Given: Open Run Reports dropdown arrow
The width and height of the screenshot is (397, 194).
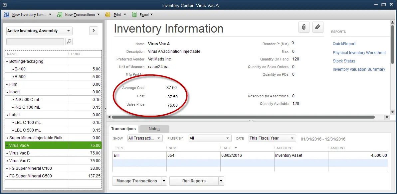Looking at the screenshot, I should 221,181.
